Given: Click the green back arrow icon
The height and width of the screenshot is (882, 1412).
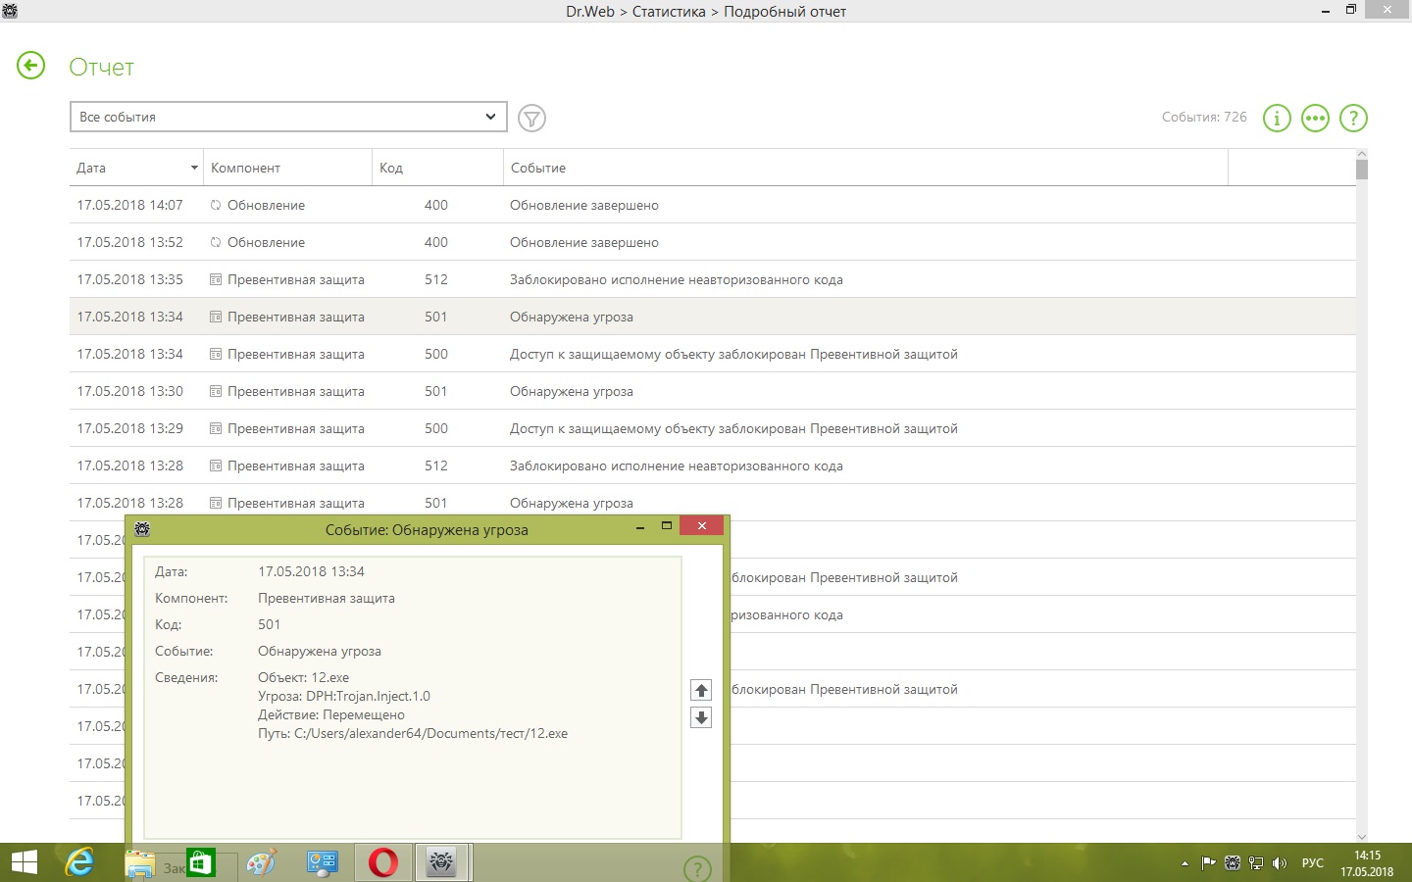Looking at the screenshot, I should pos(31,66).
